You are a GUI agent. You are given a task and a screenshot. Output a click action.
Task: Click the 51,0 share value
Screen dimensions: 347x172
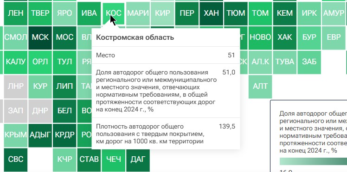229,72
